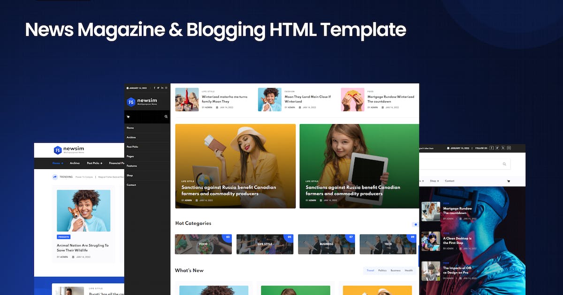Click the girl-with-headphones thumbnail in the dark template
563x295 pixels.
tap(431, 241)
